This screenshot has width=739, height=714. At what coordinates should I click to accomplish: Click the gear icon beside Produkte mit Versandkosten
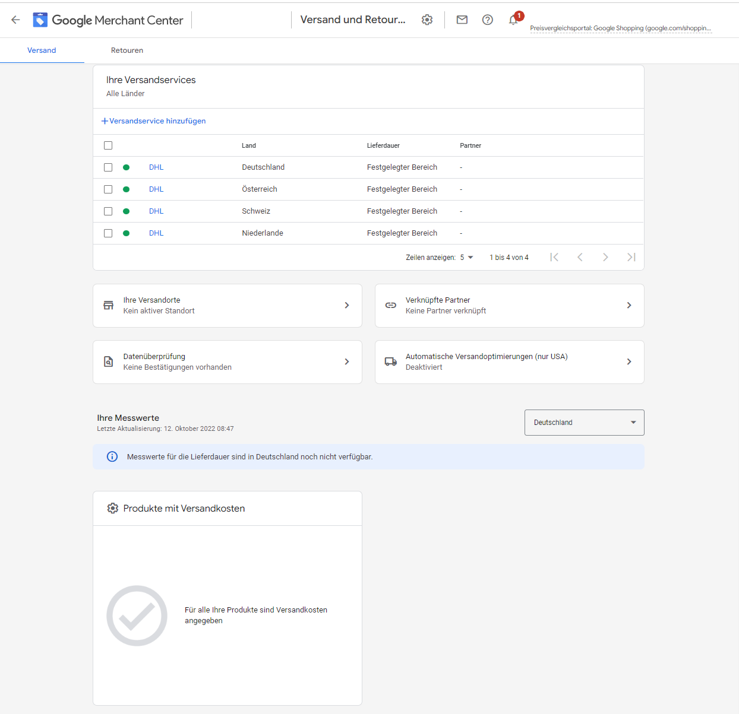112,508
